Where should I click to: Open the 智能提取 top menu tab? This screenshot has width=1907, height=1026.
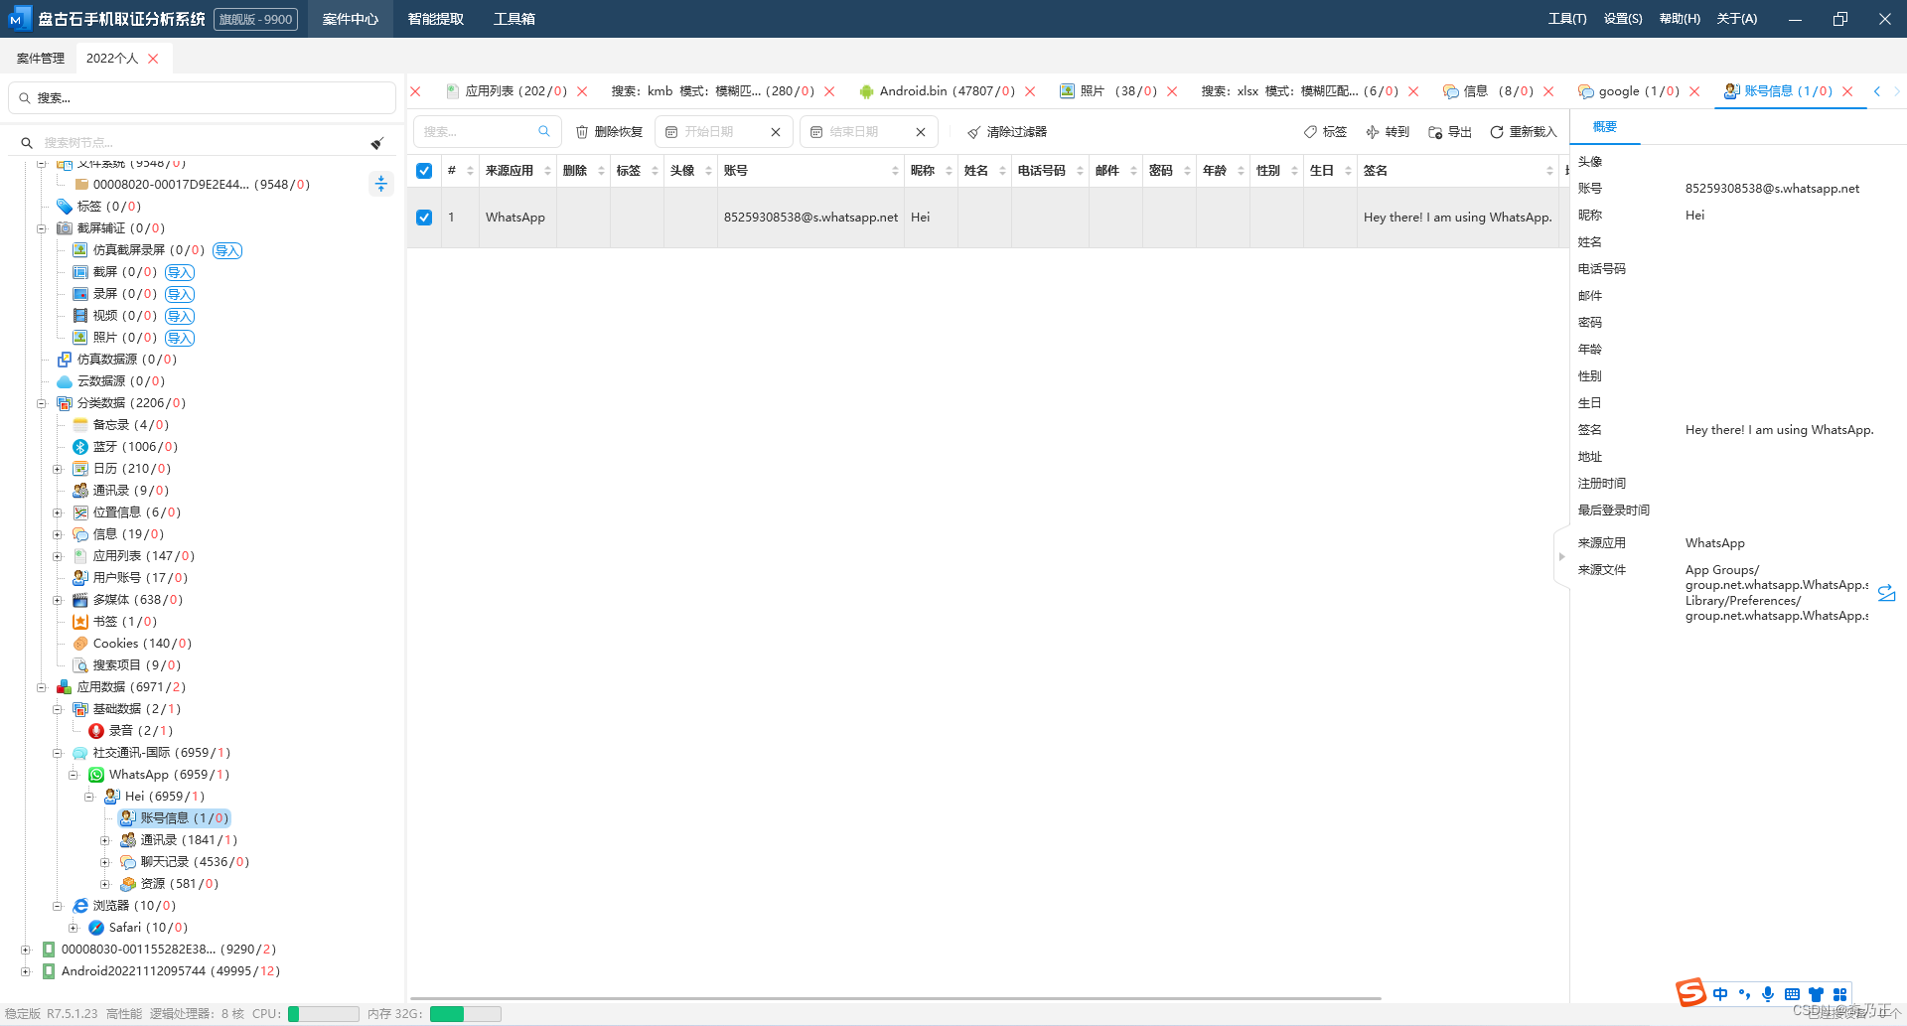pos(436,19)
